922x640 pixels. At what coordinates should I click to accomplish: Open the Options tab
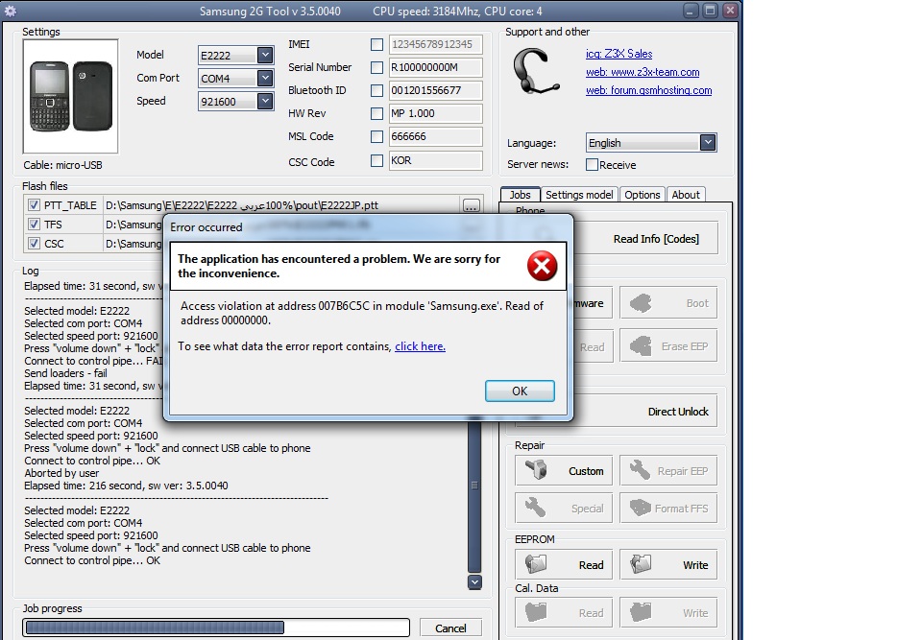click(643, 195)
